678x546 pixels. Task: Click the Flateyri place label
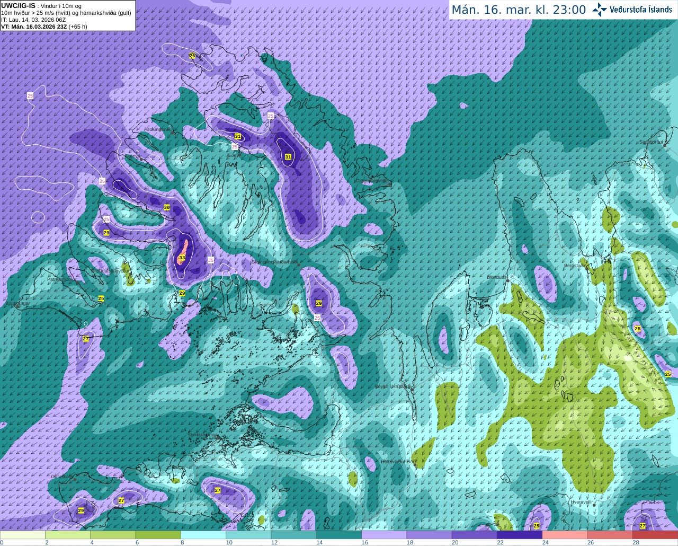[132, 157]
